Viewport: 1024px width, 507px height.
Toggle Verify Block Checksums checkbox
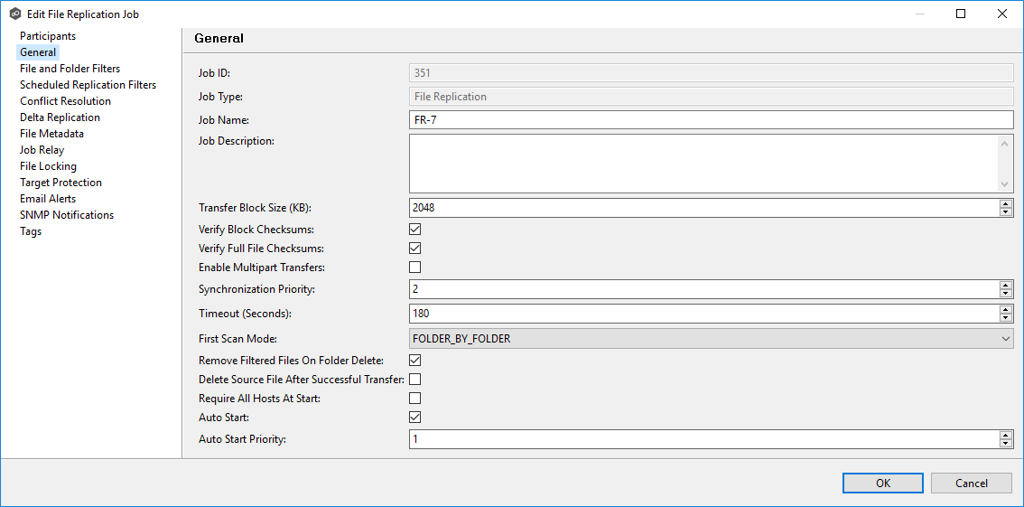[x=415, y=230]
